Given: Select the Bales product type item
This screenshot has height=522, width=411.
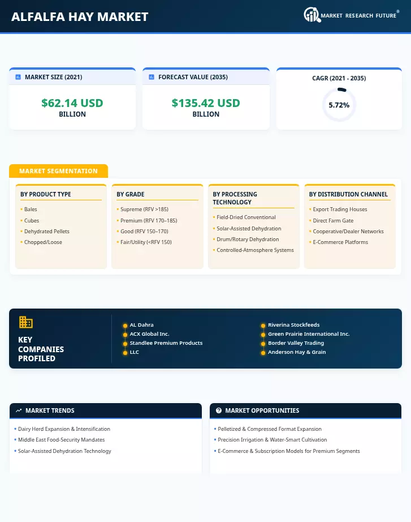Looking at the screenshot, I should pyautogui.click(x=31, y=209).
